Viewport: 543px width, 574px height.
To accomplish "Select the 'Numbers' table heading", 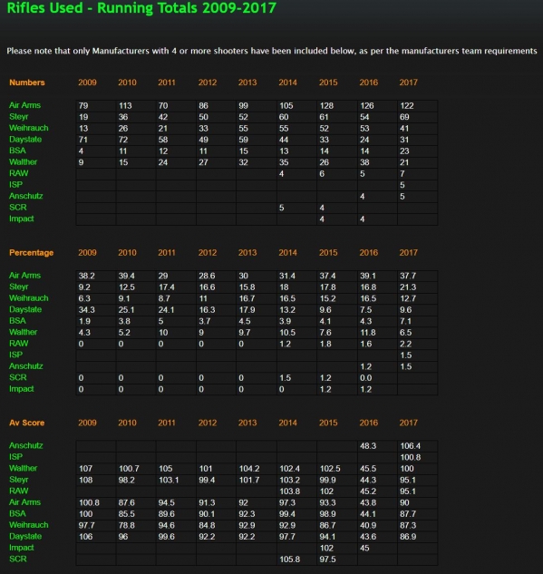I will pos(27,83).
